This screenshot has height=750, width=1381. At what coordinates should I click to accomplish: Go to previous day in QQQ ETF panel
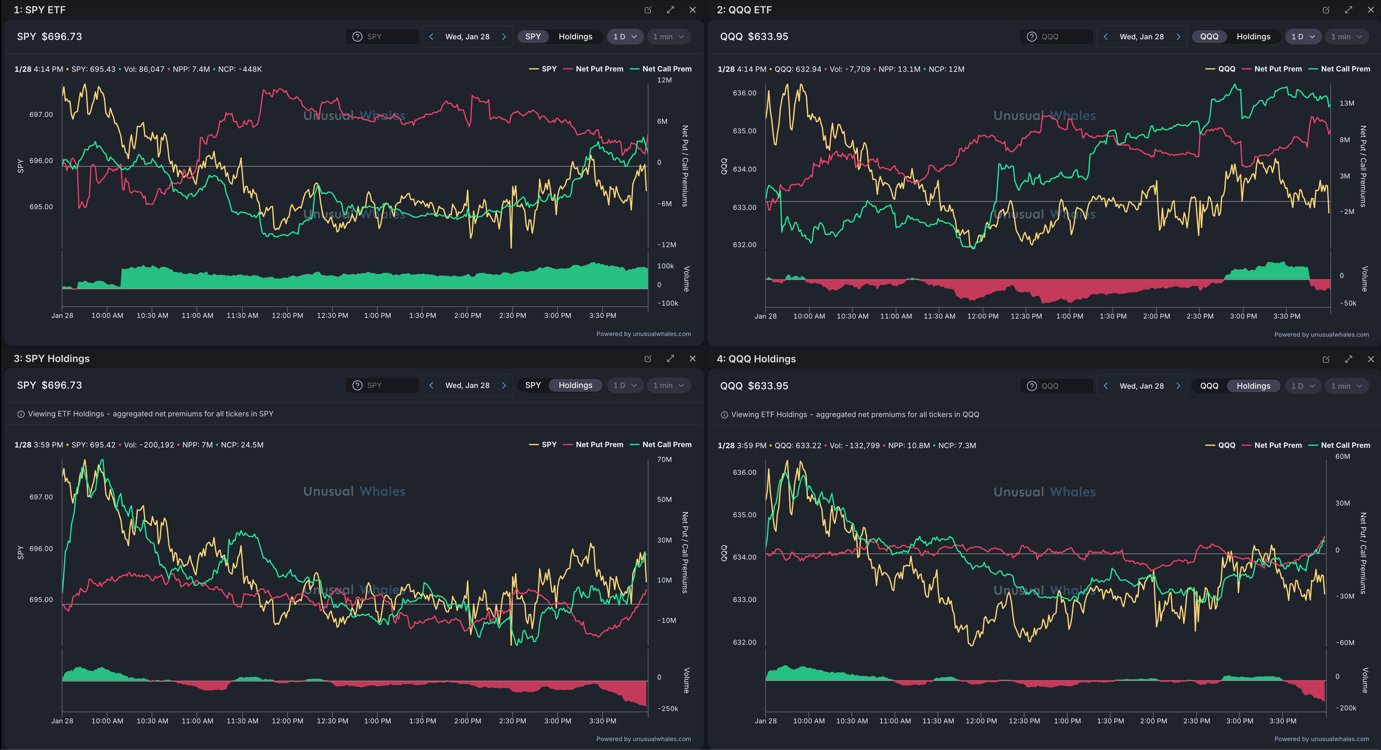pyautogui.click(x=1105, y=37)
